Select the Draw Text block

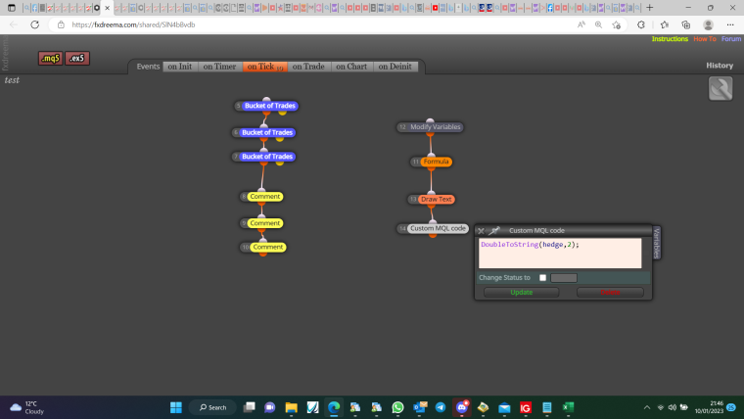pos(436,200)
